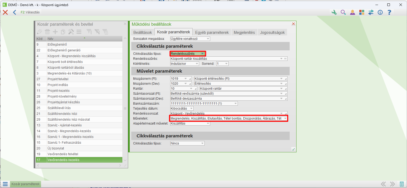Select the Szállítólevél írás row
Image resolution: width=407 pixels, height=188 pixels.
click(x=79, y=108)
